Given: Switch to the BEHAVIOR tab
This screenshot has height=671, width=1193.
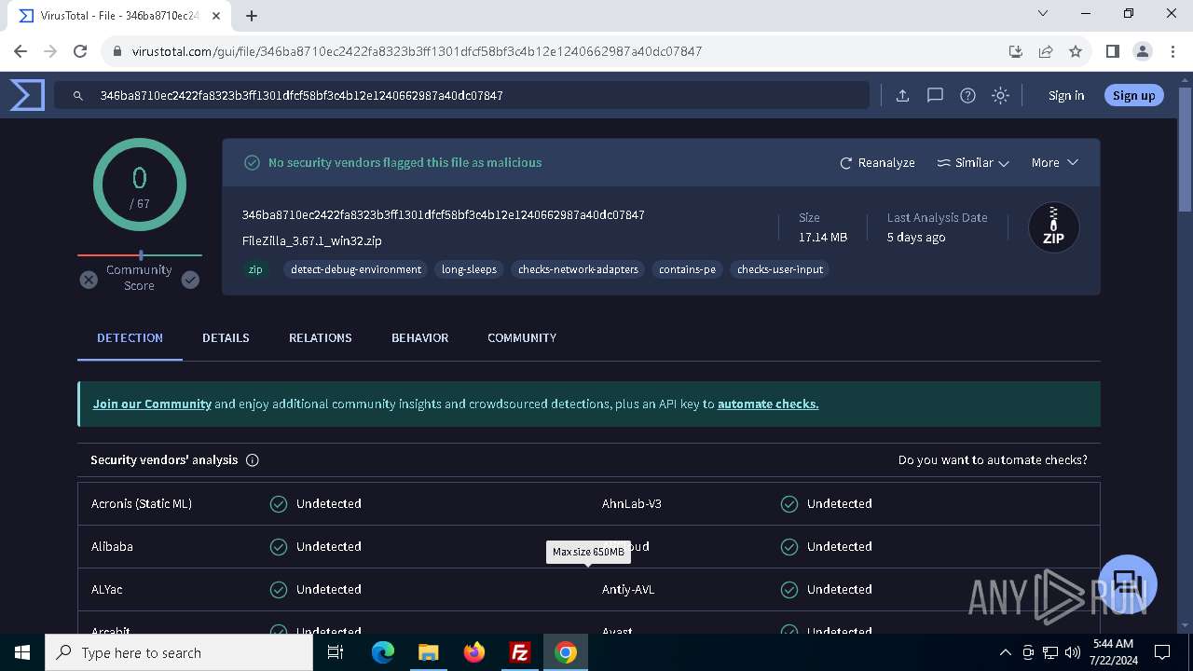Looking at the screenshot, I should [x=419, y=337].
